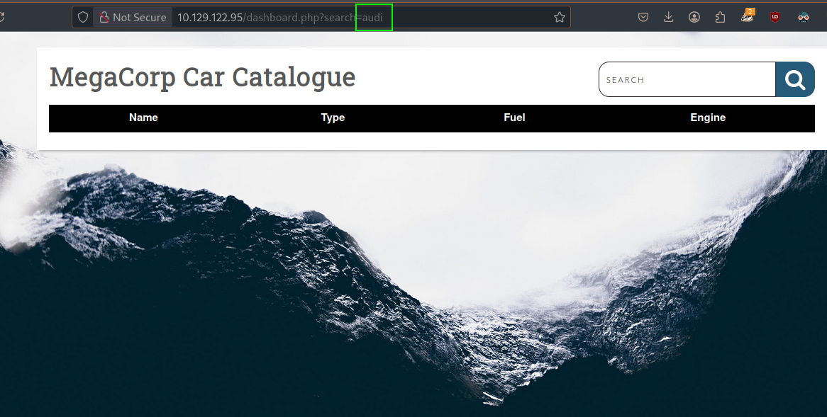
Task: Click the Firefox account profile icon
Action: (694, 17)
